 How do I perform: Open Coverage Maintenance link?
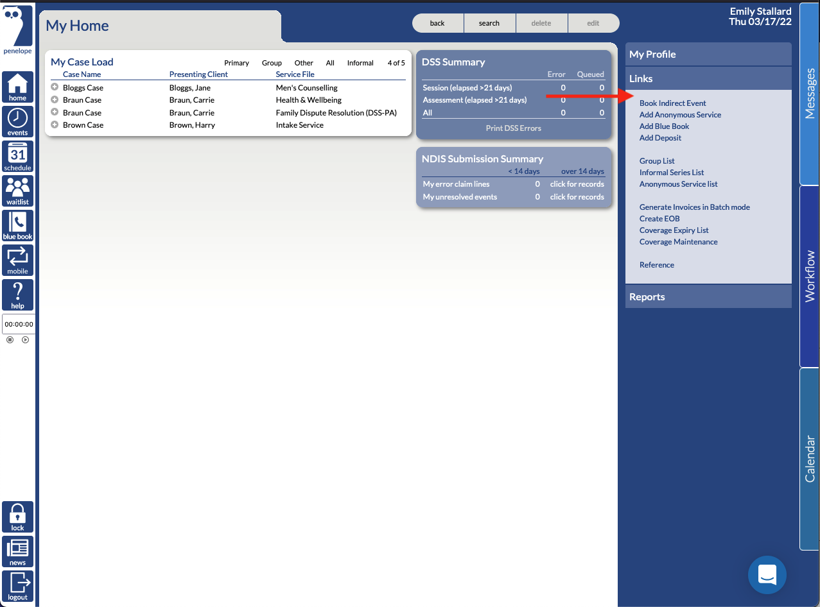pos(678,241)
